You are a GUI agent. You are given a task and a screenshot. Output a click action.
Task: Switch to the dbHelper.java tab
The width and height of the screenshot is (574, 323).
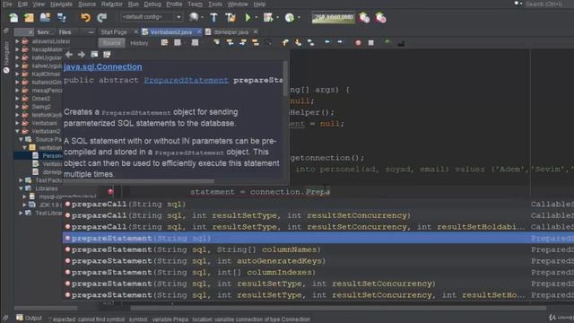coord(231,32)
